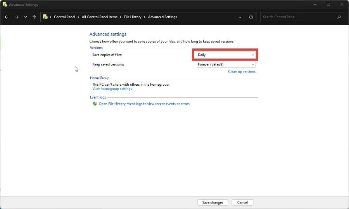The width and height of the screenshot is (349, 209).
Task: Refresh the Advanced Settings page
Action: click(x=251, y=17)
